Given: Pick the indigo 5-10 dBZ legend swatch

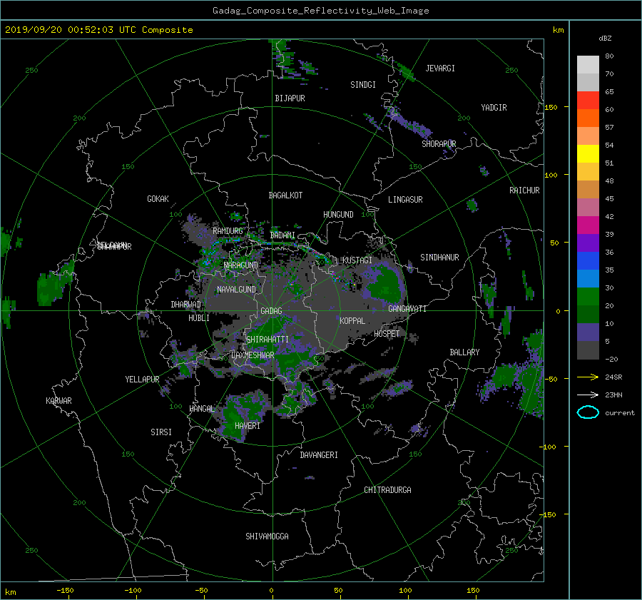Looking at the screenshot, I should 588,332.
